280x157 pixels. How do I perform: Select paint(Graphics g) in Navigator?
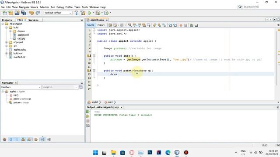point(22,99)
